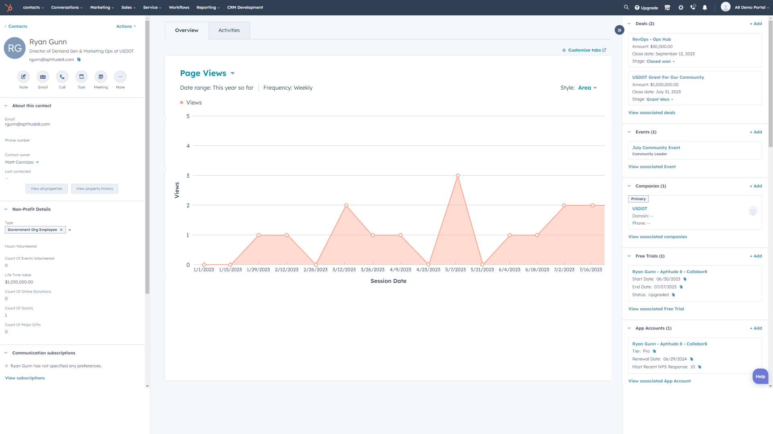This screenshot has height=434, width=773.
Task: Copy the Renewal Date value
Action: (692, 359)
